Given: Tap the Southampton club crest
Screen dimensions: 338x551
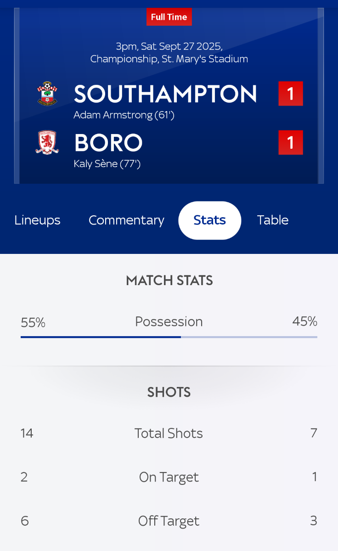Looking at the screenshot, I should [x=47, y=93].
